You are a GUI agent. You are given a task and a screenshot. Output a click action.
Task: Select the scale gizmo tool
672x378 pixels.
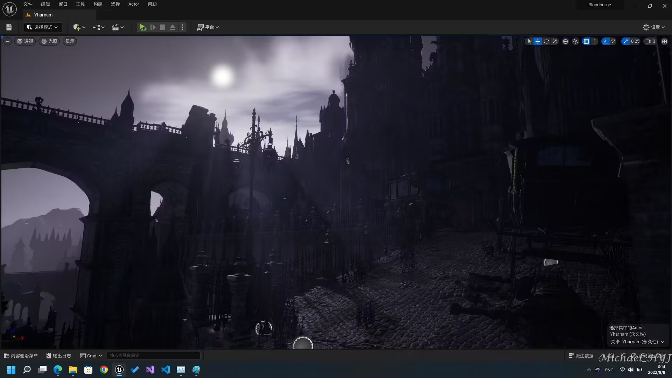coord(554,41)
